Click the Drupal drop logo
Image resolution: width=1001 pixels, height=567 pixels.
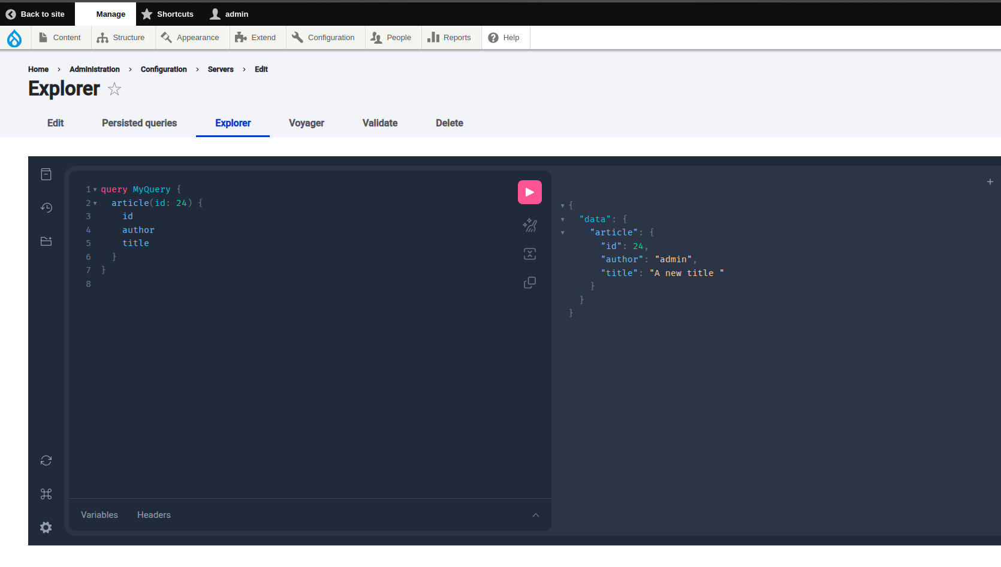(14, 38)
